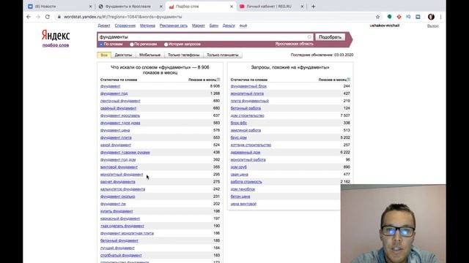Open the 'ещё' services dropdown

243,26
